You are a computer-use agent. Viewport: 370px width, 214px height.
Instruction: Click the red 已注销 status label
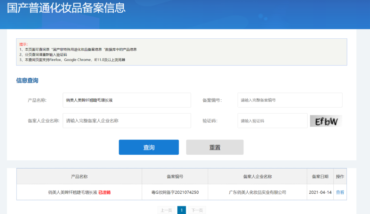pyautogui.click(x=104, y=192)
